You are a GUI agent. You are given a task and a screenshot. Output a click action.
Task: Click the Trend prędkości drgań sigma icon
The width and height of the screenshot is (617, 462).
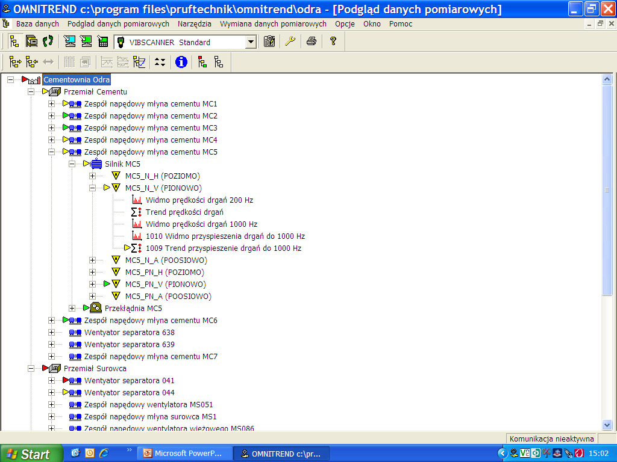[137, 212]
